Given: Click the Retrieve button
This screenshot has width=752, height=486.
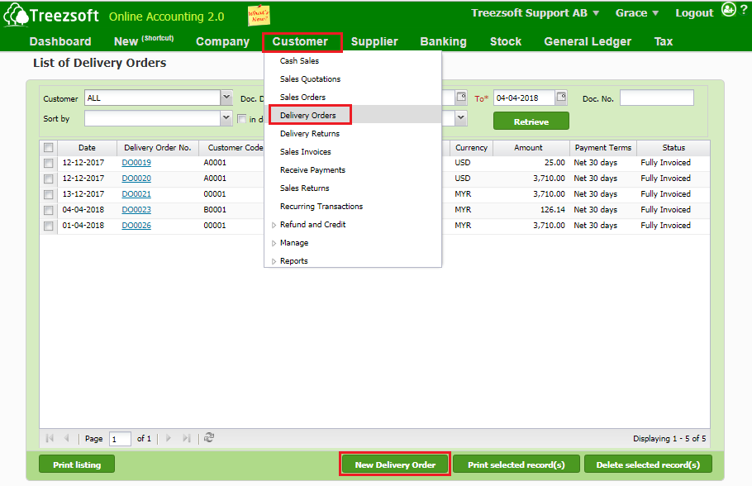Looking at the screenshot, I should pos(531,121).
